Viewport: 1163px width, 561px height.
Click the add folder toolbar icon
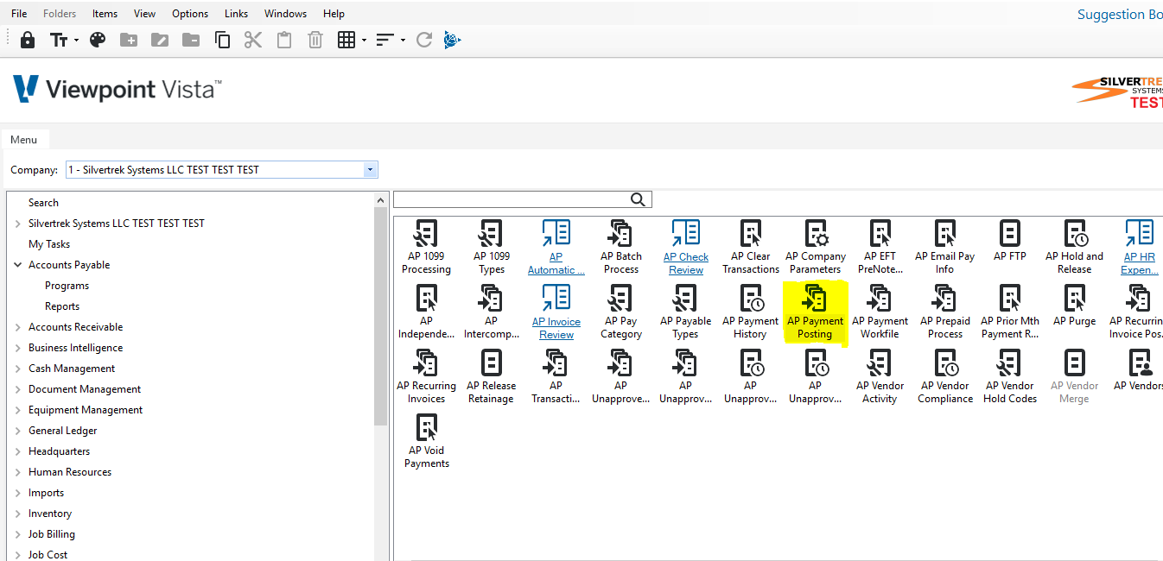(129, 40)
